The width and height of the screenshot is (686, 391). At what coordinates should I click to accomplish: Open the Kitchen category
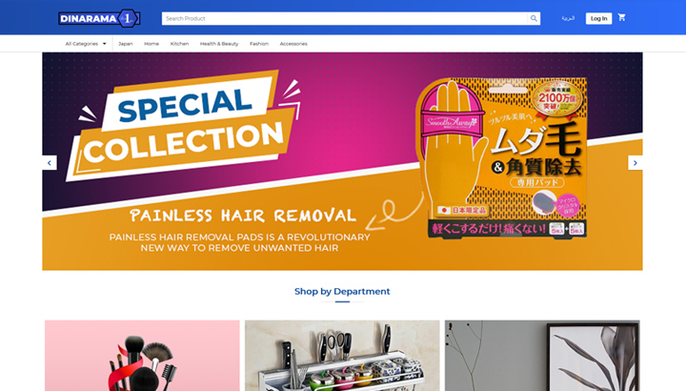tap(179, 44)
